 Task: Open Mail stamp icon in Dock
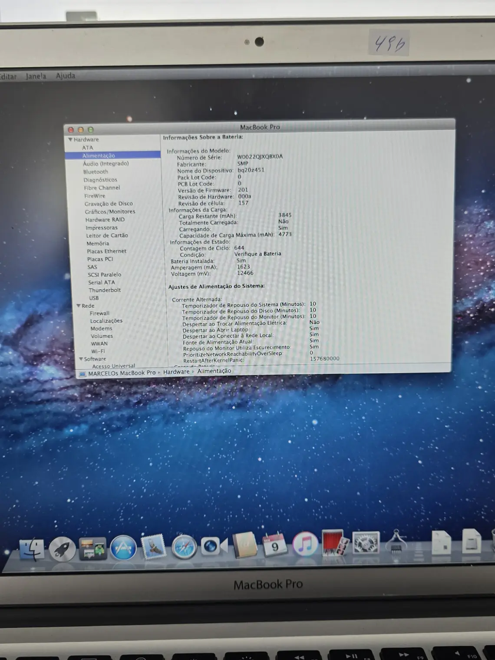coord(153,547)
